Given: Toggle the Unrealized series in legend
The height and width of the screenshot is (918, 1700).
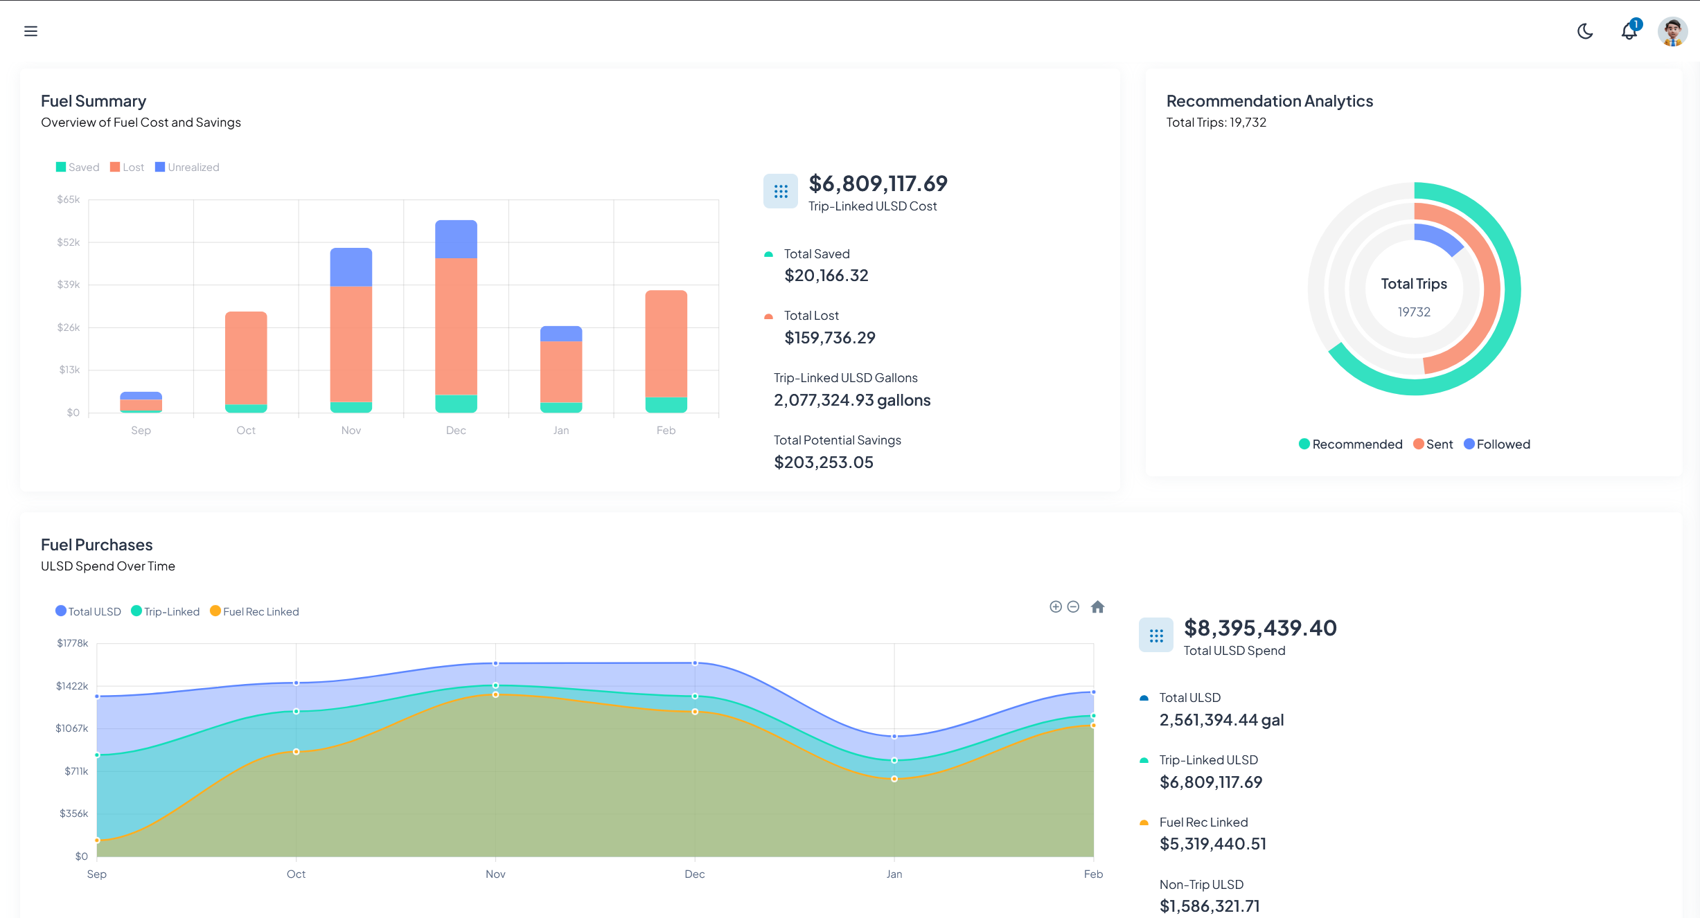Looking at the screenshot, I should point(187,168).
